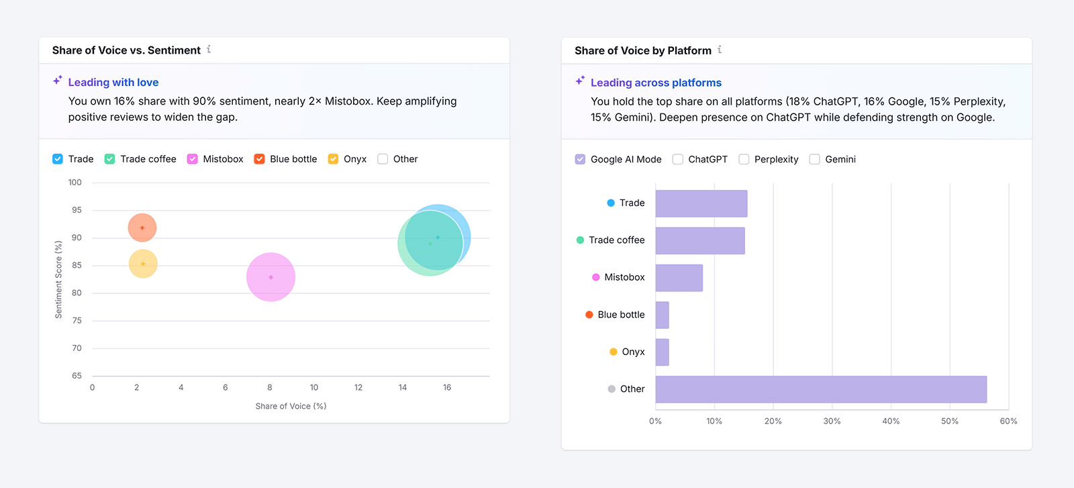The width and height of the screenshot is (1074, 488).
Task: Click the Share of Voice vs. Sentiment title
Action: click(126, 50)
